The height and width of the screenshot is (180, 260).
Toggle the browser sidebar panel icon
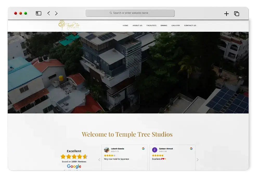tap(38, 13)
